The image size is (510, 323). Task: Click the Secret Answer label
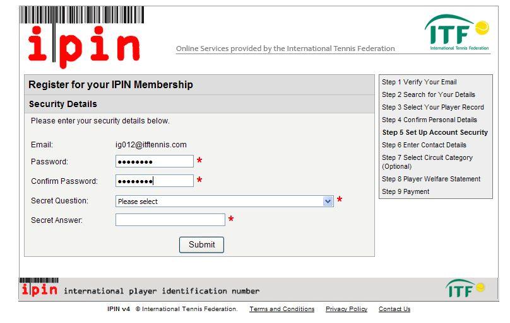coord(57,220)
